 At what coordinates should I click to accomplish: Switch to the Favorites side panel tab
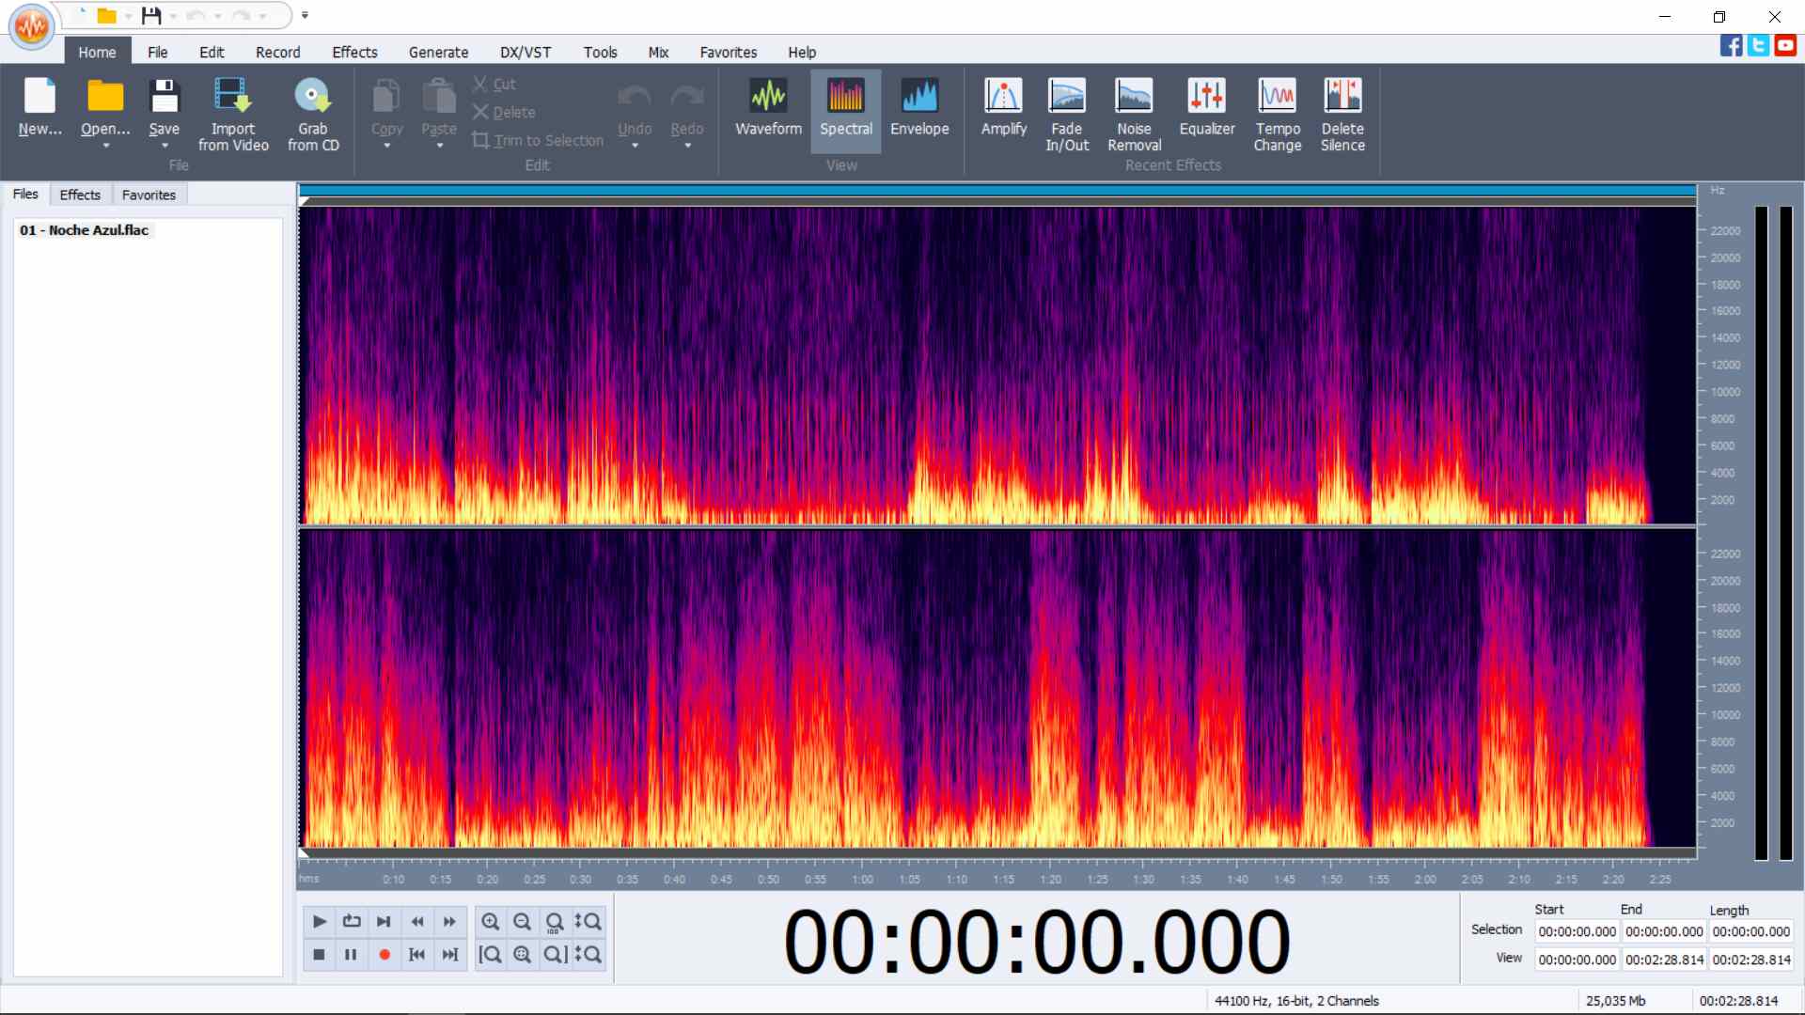pyautogui.click(x=149, y=195)
